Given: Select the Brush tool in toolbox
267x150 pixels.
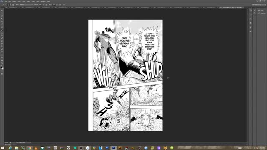Looking at the screenshot, I should pyautogui.click(x=2, y=30).
